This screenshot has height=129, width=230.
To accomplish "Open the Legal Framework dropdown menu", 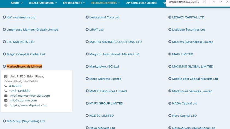I will pyautogui.click(x=43, y=3).
